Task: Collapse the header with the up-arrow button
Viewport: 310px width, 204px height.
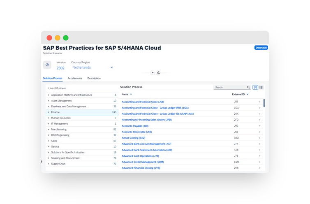Action: coord(153,73)
